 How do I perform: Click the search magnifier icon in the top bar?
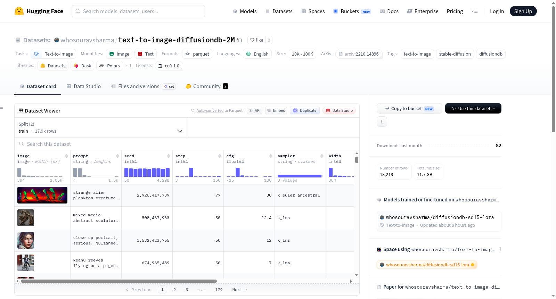click(x=78, y=11)
